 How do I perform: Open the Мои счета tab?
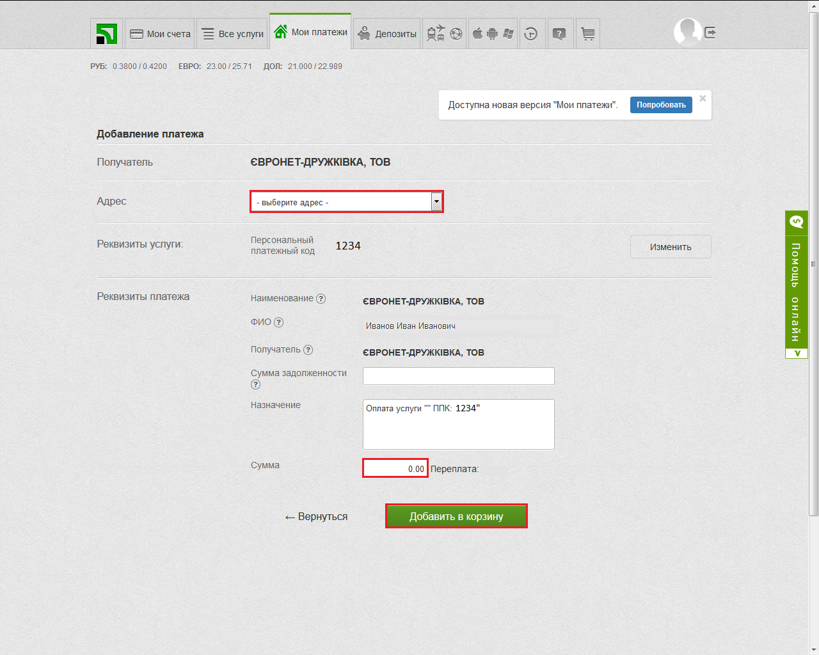[160, 34]
